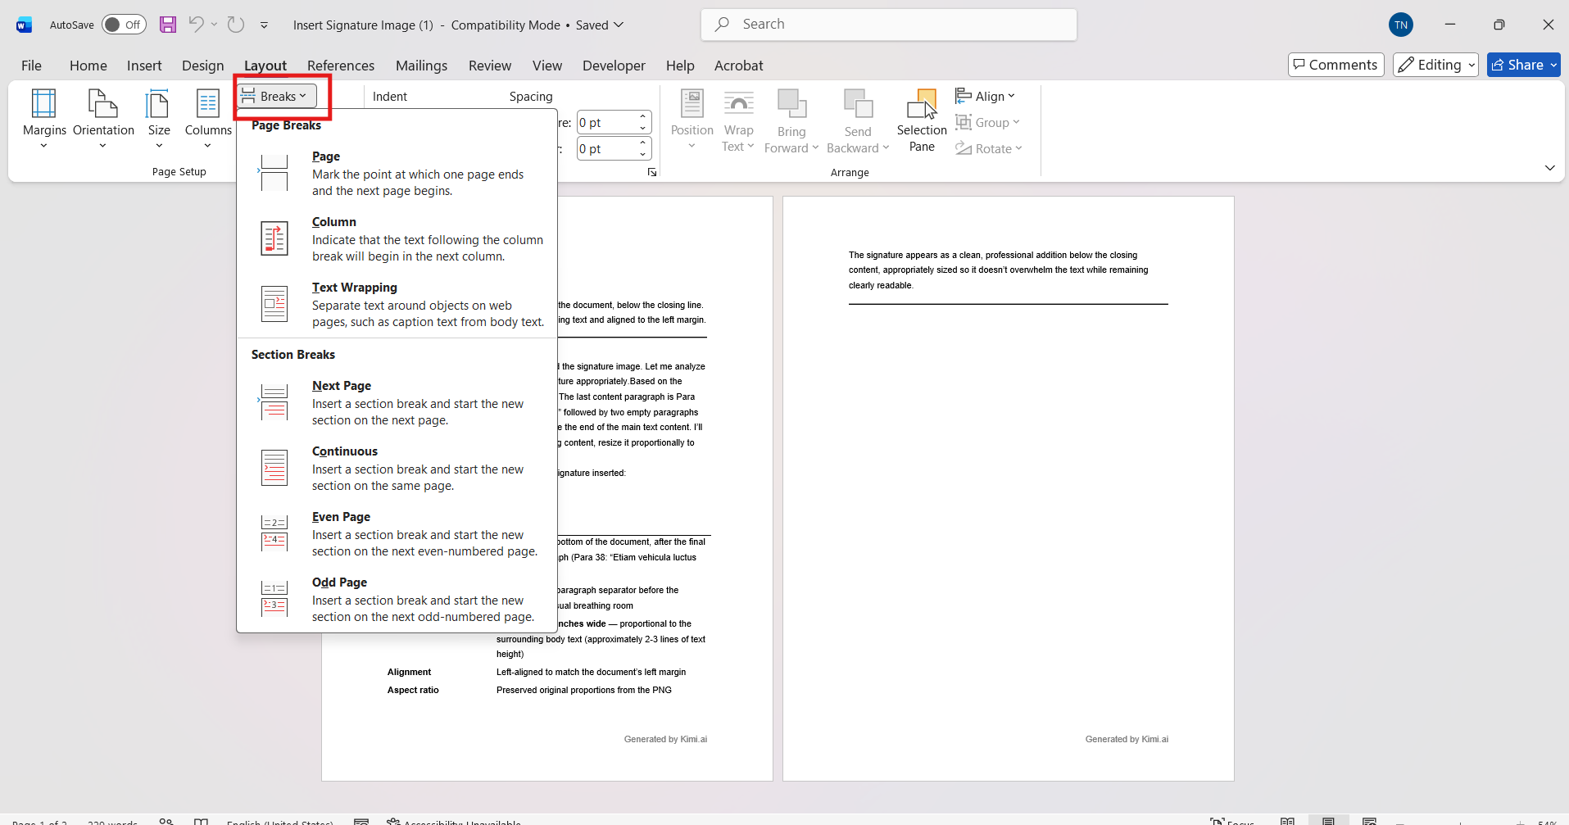Increase the upper Spacing value with its up arrow
1569x825 pixels.
[x=643, y=117]
